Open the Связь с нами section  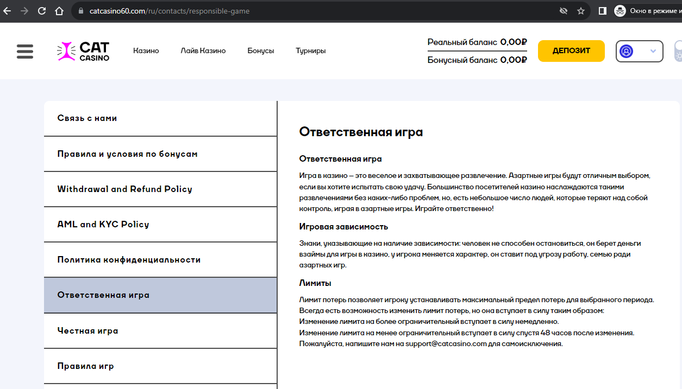coord(160,118)
